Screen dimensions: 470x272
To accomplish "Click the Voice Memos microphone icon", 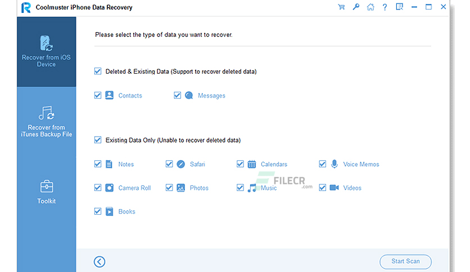I will click(335, 164).
